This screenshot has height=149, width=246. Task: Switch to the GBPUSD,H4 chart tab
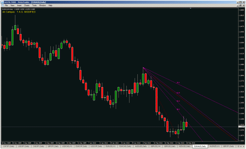[x=155, y=146]
